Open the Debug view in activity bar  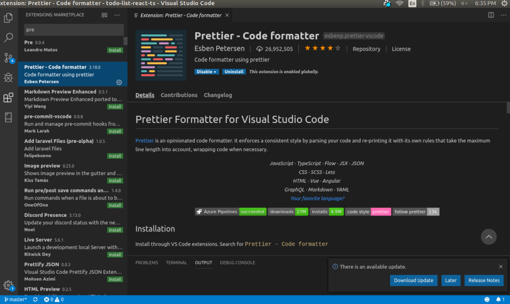[x=8, y=78]
